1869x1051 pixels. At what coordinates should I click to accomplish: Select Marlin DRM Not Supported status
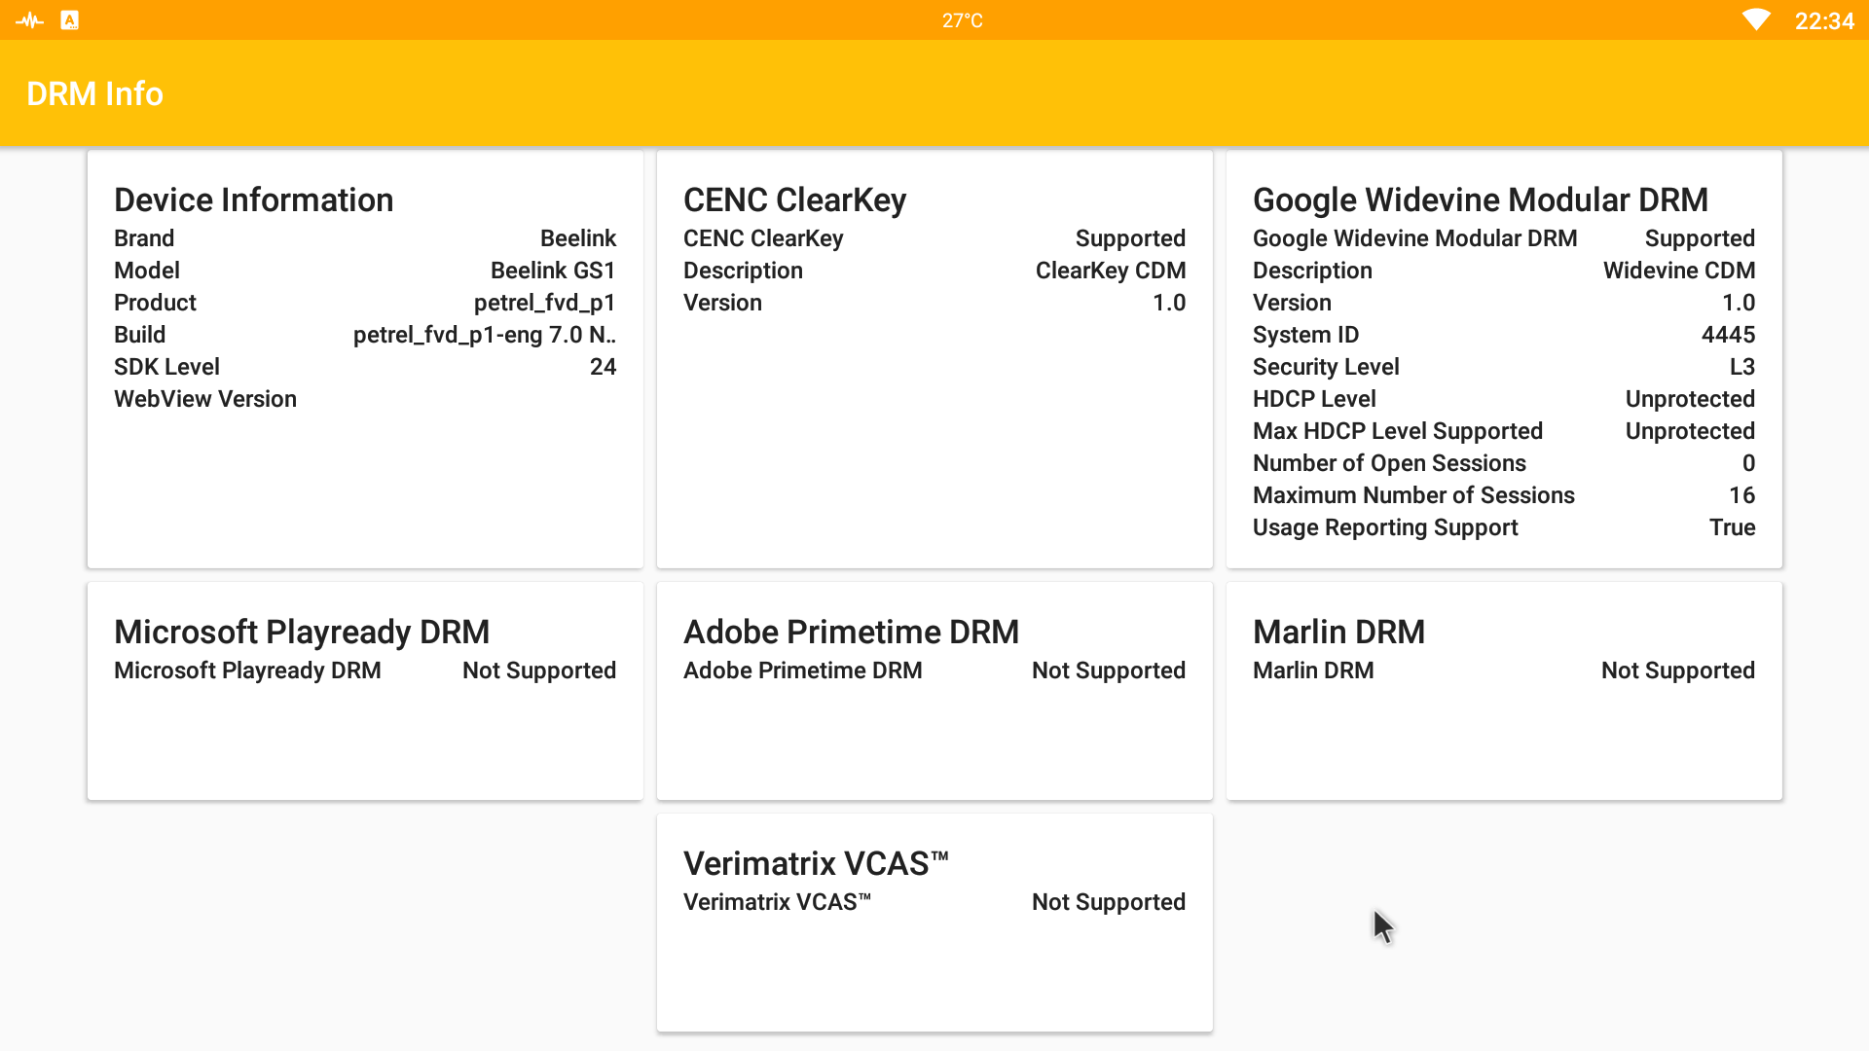[x=1678, y=670]
